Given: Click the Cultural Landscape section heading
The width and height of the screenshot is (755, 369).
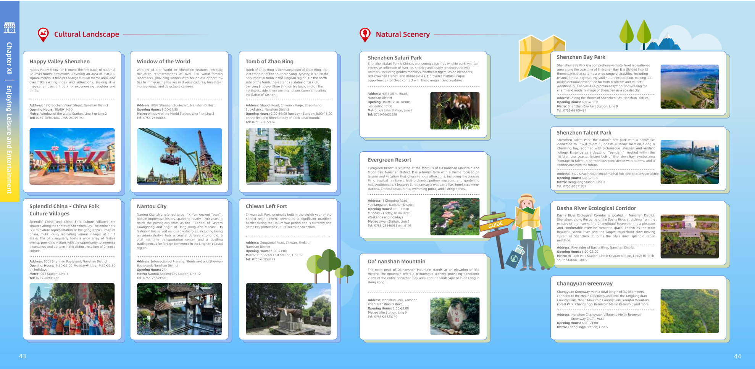Looking at the screenshot, I should (x=87, y=34).
